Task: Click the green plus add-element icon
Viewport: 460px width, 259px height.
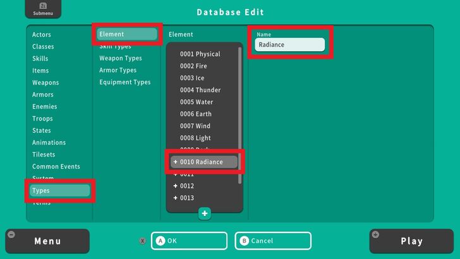Action: (x=204, y=214)
